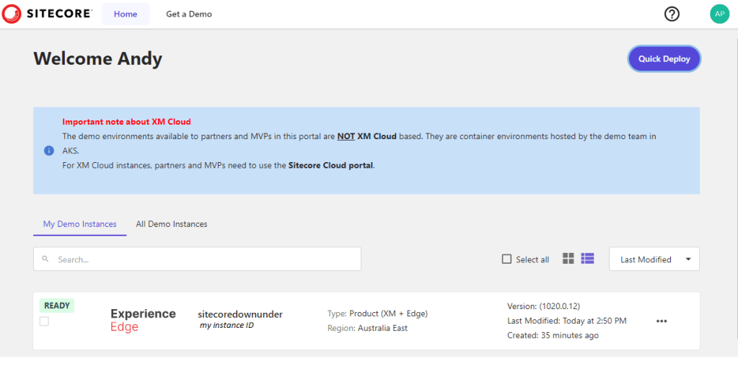This screenshot has width=738, height=392.
Task: Click the Sitecore logo
Action: (47, 14)
